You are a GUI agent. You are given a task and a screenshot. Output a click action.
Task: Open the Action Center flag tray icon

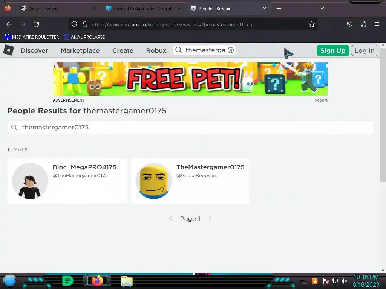[326, 281]
